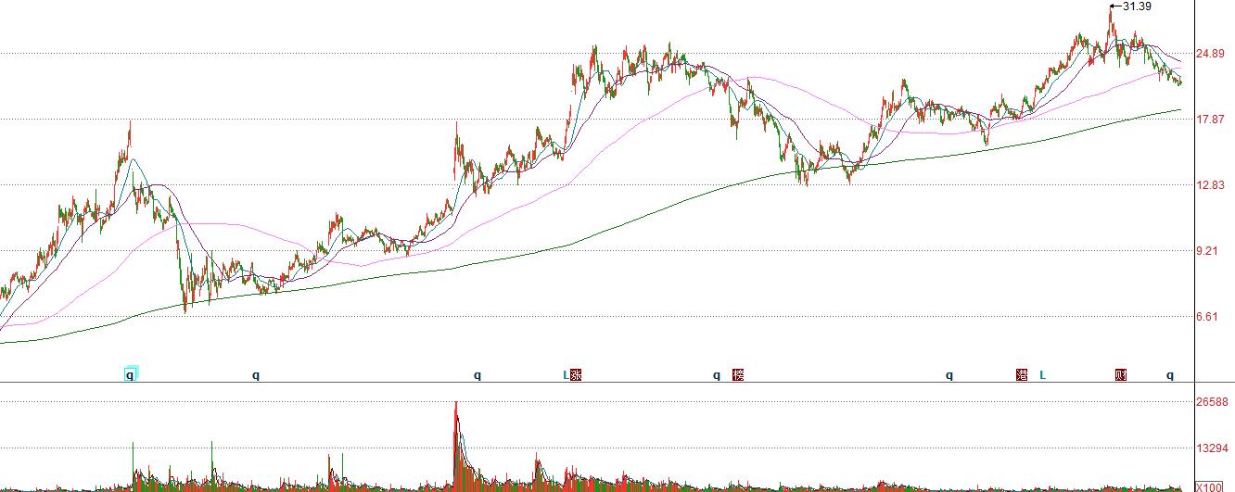Click the 13294 volume axis label
The width and height of the screenshot is (1235, 492).
coord(1213,449)
